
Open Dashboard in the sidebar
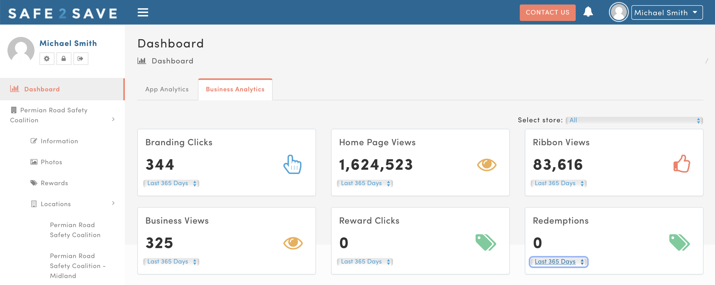point(62,89)
